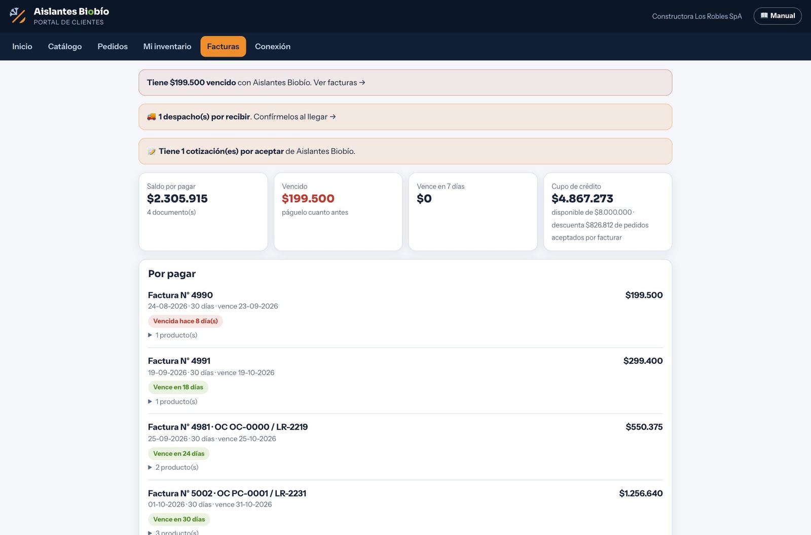Expand 1 producto(s) under Factura N° 4991
811x535 pixels.
tap(173, 401)
